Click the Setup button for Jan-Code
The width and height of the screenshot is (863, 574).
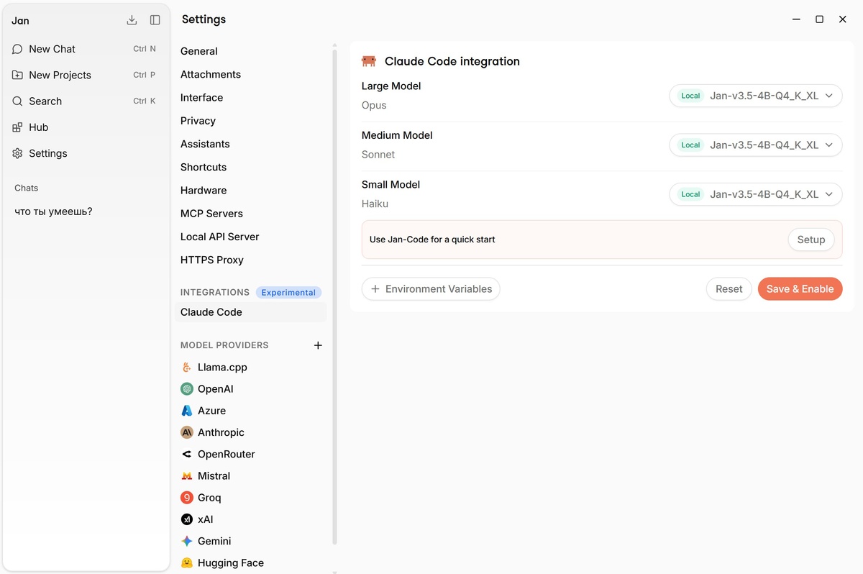[811, 240]
